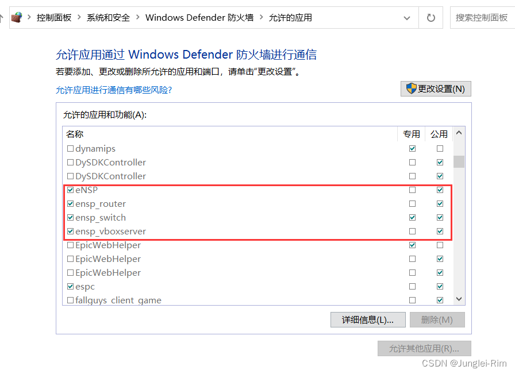Toggle espc 公用 checkbox

click(440, 286)
